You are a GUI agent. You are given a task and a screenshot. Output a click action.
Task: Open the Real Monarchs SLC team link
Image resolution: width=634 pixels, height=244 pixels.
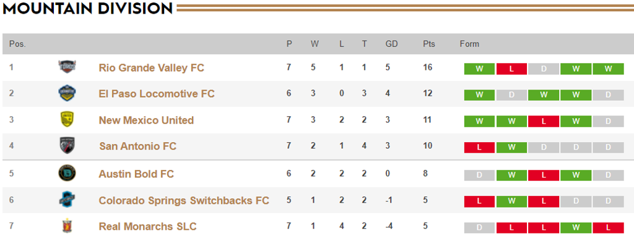[x=147, y=226]
